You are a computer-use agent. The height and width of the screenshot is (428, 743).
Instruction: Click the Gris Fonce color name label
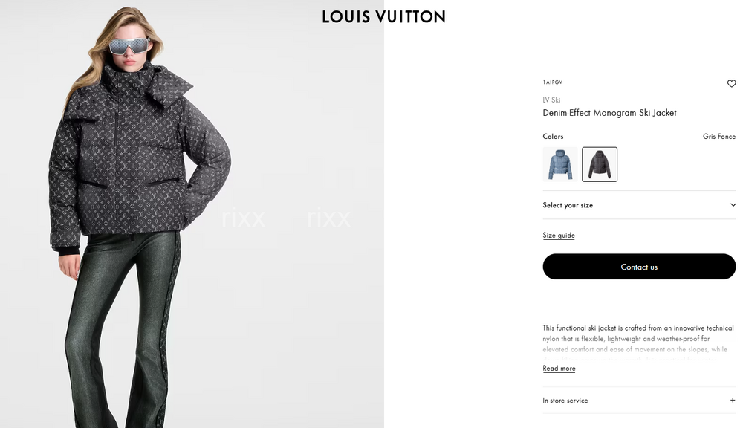point(718,137)
